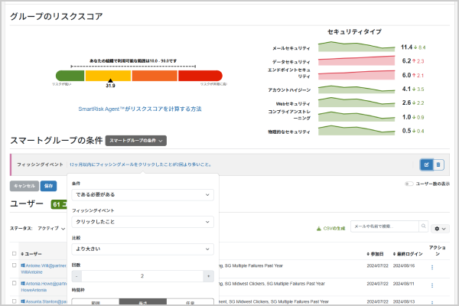
Task: Toggle the ユーザー数の表示 switch
Action: (410, 184)
